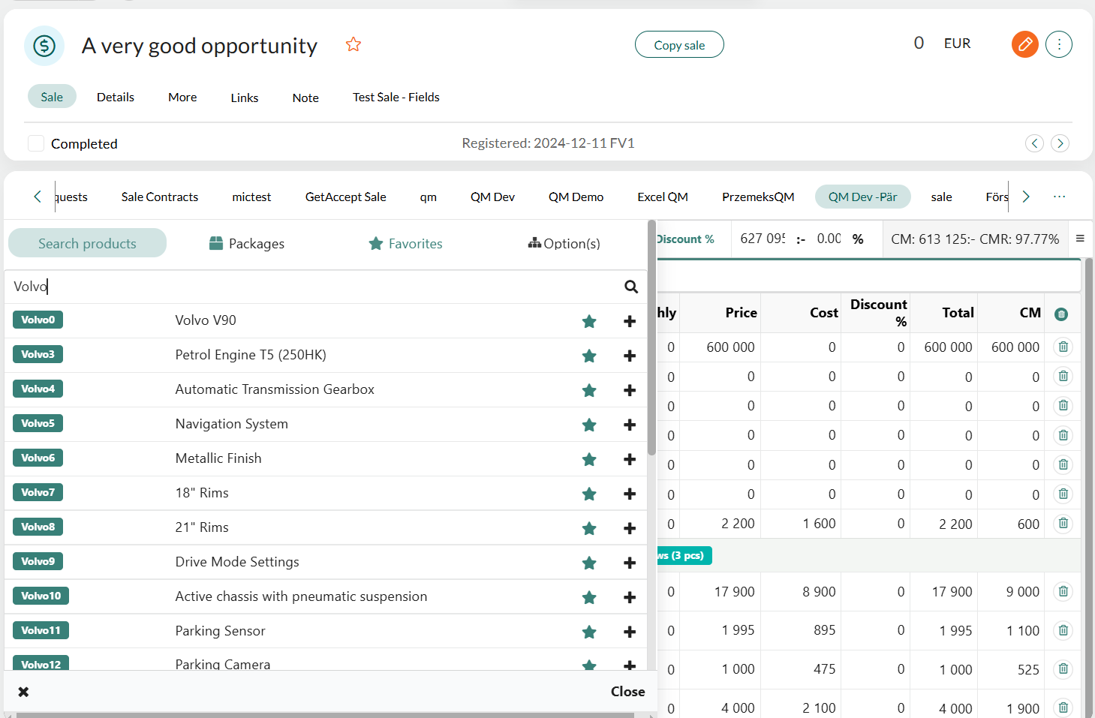Mark the sale as a favorite with the star
Viewport: 1095px width, 718px height.
coord(353,44)
